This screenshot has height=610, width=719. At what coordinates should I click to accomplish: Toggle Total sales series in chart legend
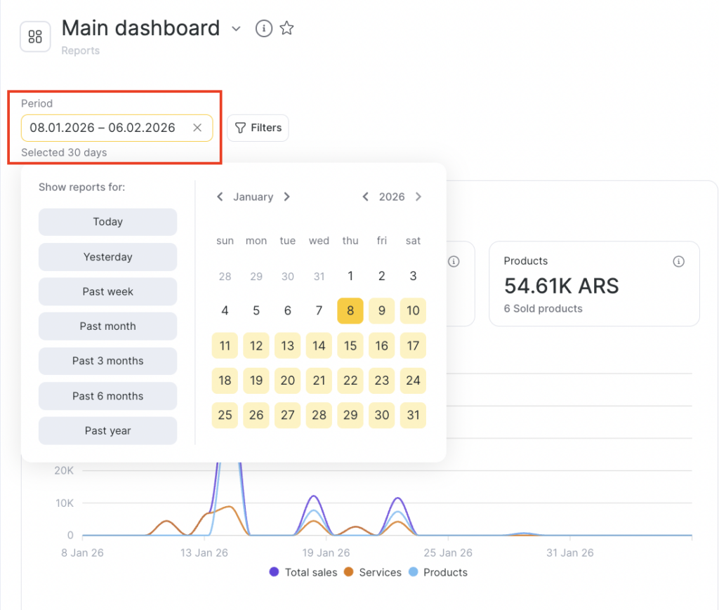(303, 572)
